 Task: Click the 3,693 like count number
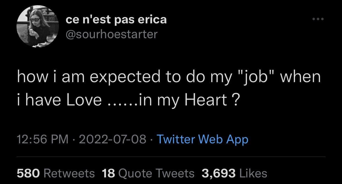click(x=219, y=173)
